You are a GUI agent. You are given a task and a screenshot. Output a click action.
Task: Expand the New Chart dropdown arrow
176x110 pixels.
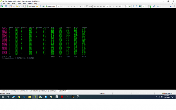click(x=4, y=6)
